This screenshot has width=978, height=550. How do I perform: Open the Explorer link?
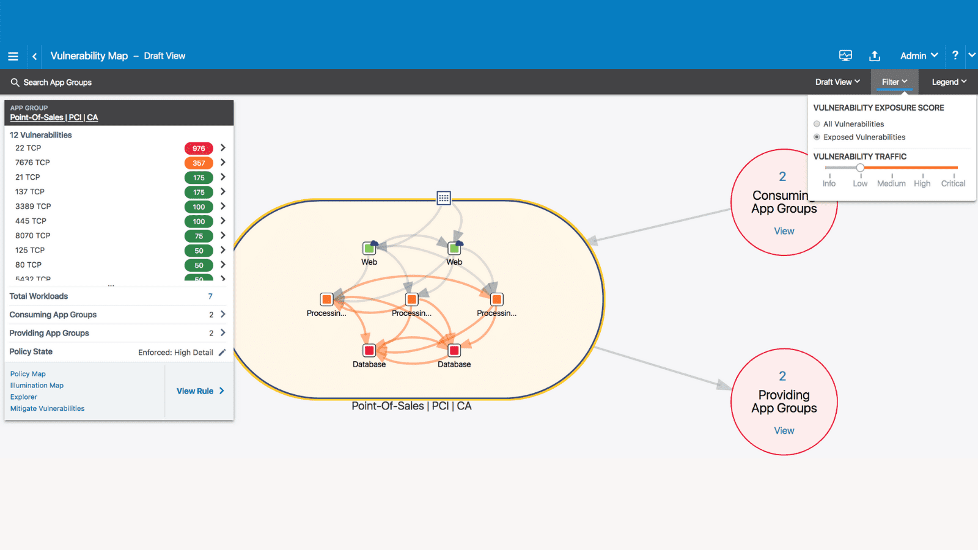click(x=23, y=397)
